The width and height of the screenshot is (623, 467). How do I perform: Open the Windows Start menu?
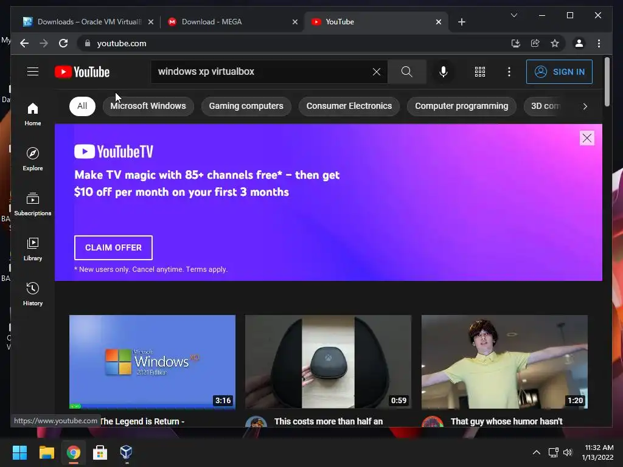point(19,452)
